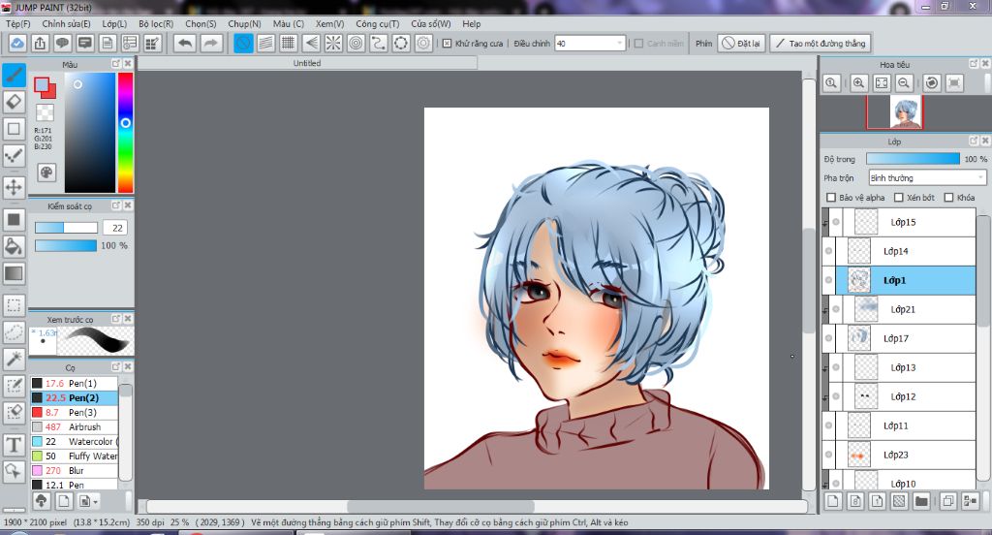The width and height of the screenshot is (992, 535).
Task: Enable radial lines snap
Action: tap(333, 43)
